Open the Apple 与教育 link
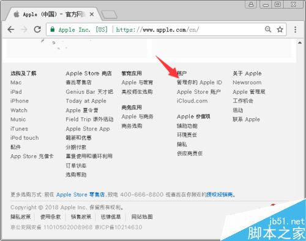 click(137, 83)
